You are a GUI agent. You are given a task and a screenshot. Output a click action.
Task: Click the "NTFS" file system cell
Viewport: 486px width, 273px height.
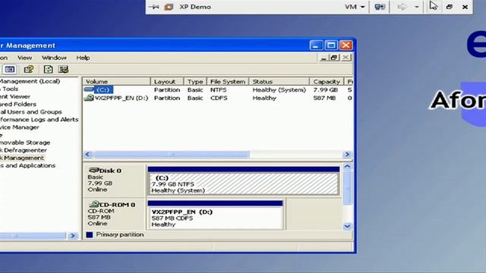pyautogui.click(x=219, y=89)
